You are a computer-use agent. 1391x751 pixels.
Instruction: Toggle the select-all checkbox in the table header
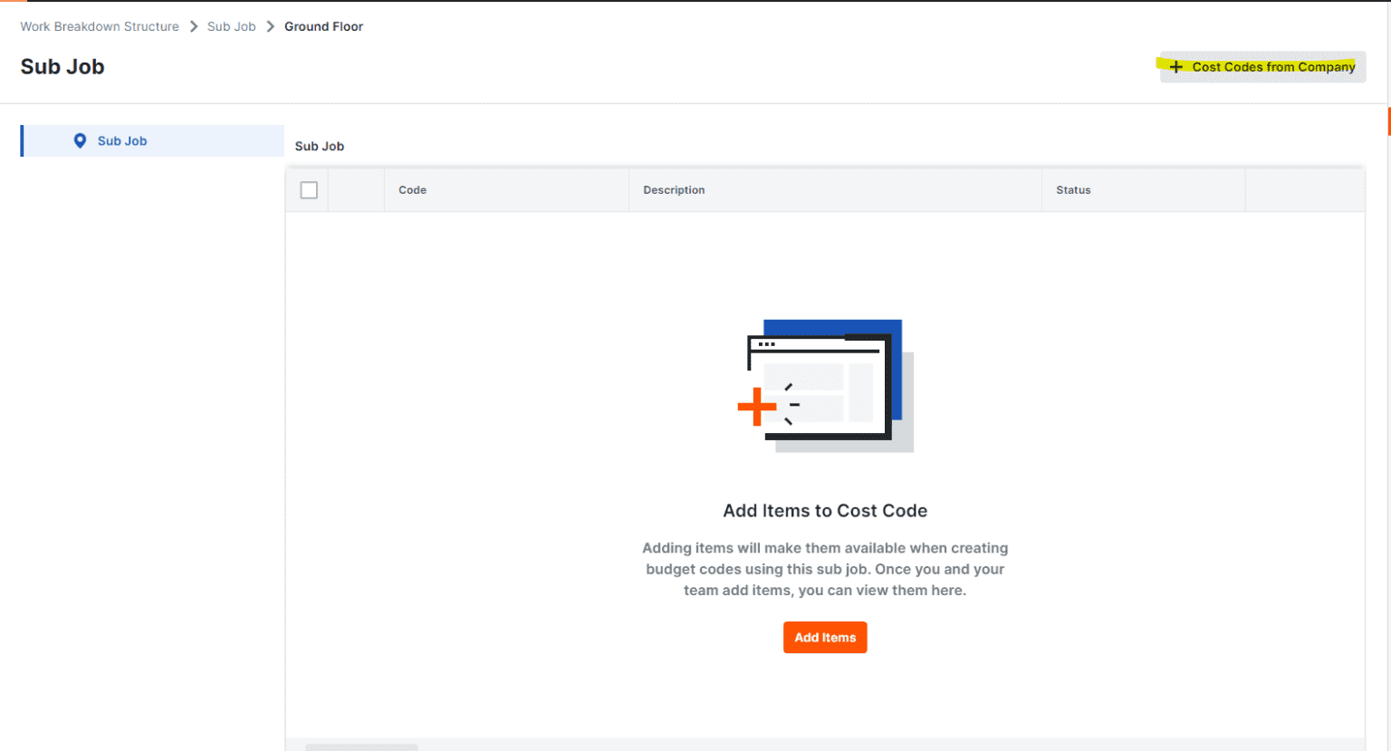coord(309,189)
